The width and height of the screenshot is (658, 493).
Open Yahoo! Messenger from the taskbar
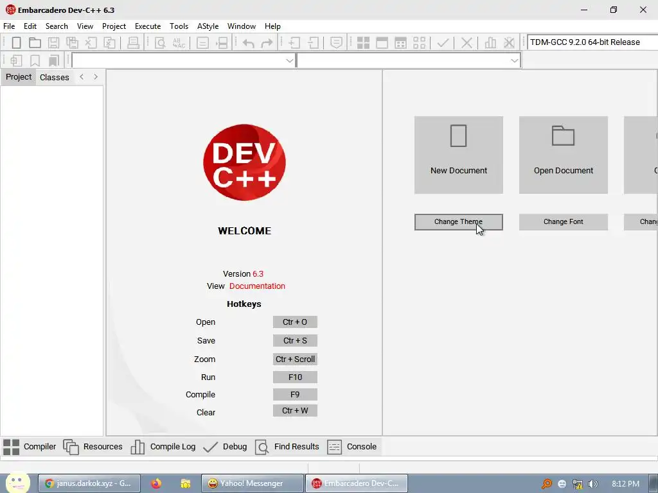pyautogui.click(x=252, y=483)
